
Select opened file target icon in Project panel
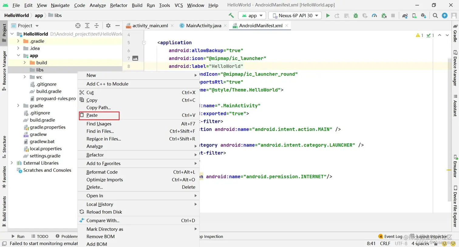click(x=78, y=25)
